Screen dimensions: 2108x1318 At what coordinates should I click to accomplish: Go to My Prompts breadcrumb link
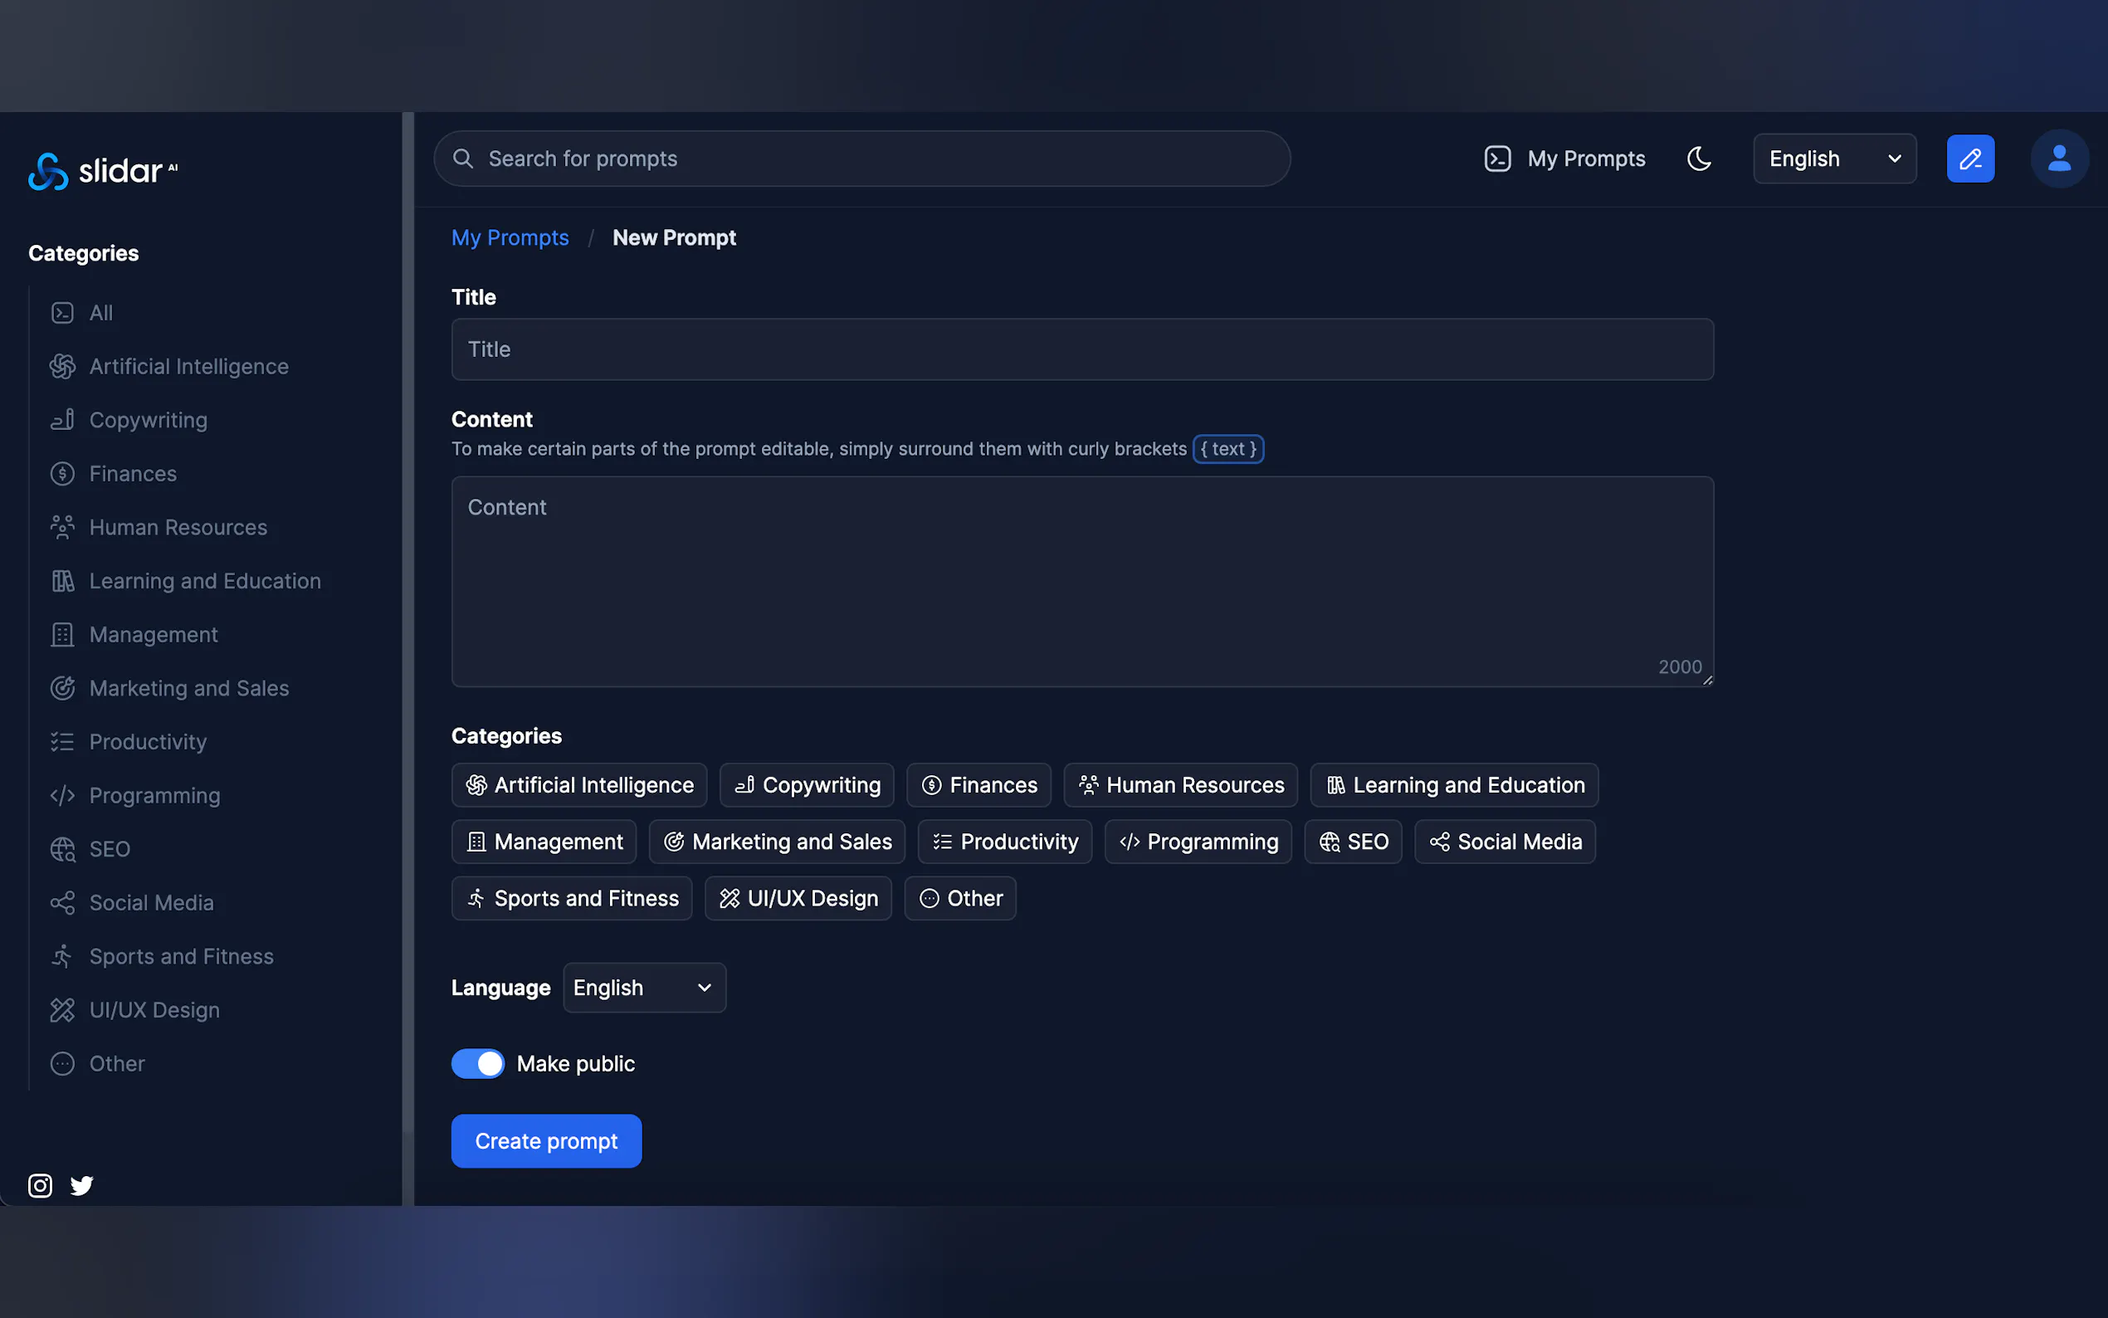click(510, 238)
